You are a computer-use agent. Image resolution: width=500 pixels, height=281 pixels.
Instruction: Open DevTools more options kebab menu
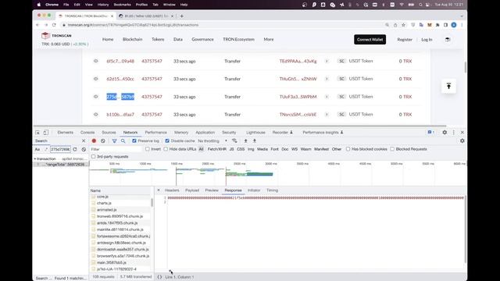[x=453, y=132]
